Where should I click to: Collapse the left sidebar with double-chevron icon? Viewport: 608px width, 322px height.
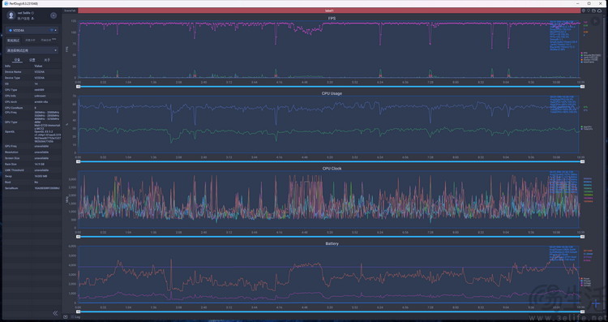pos(55,313)
